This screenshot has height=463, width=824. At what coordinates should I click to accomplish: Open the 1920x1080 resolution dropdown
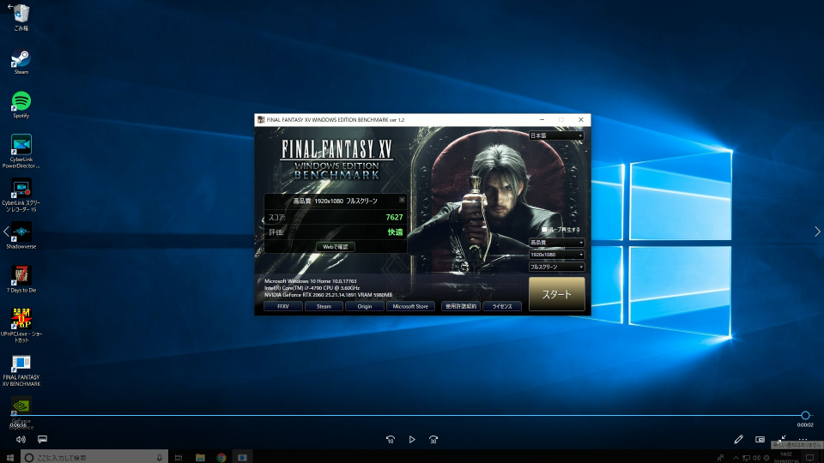(556, 255)
